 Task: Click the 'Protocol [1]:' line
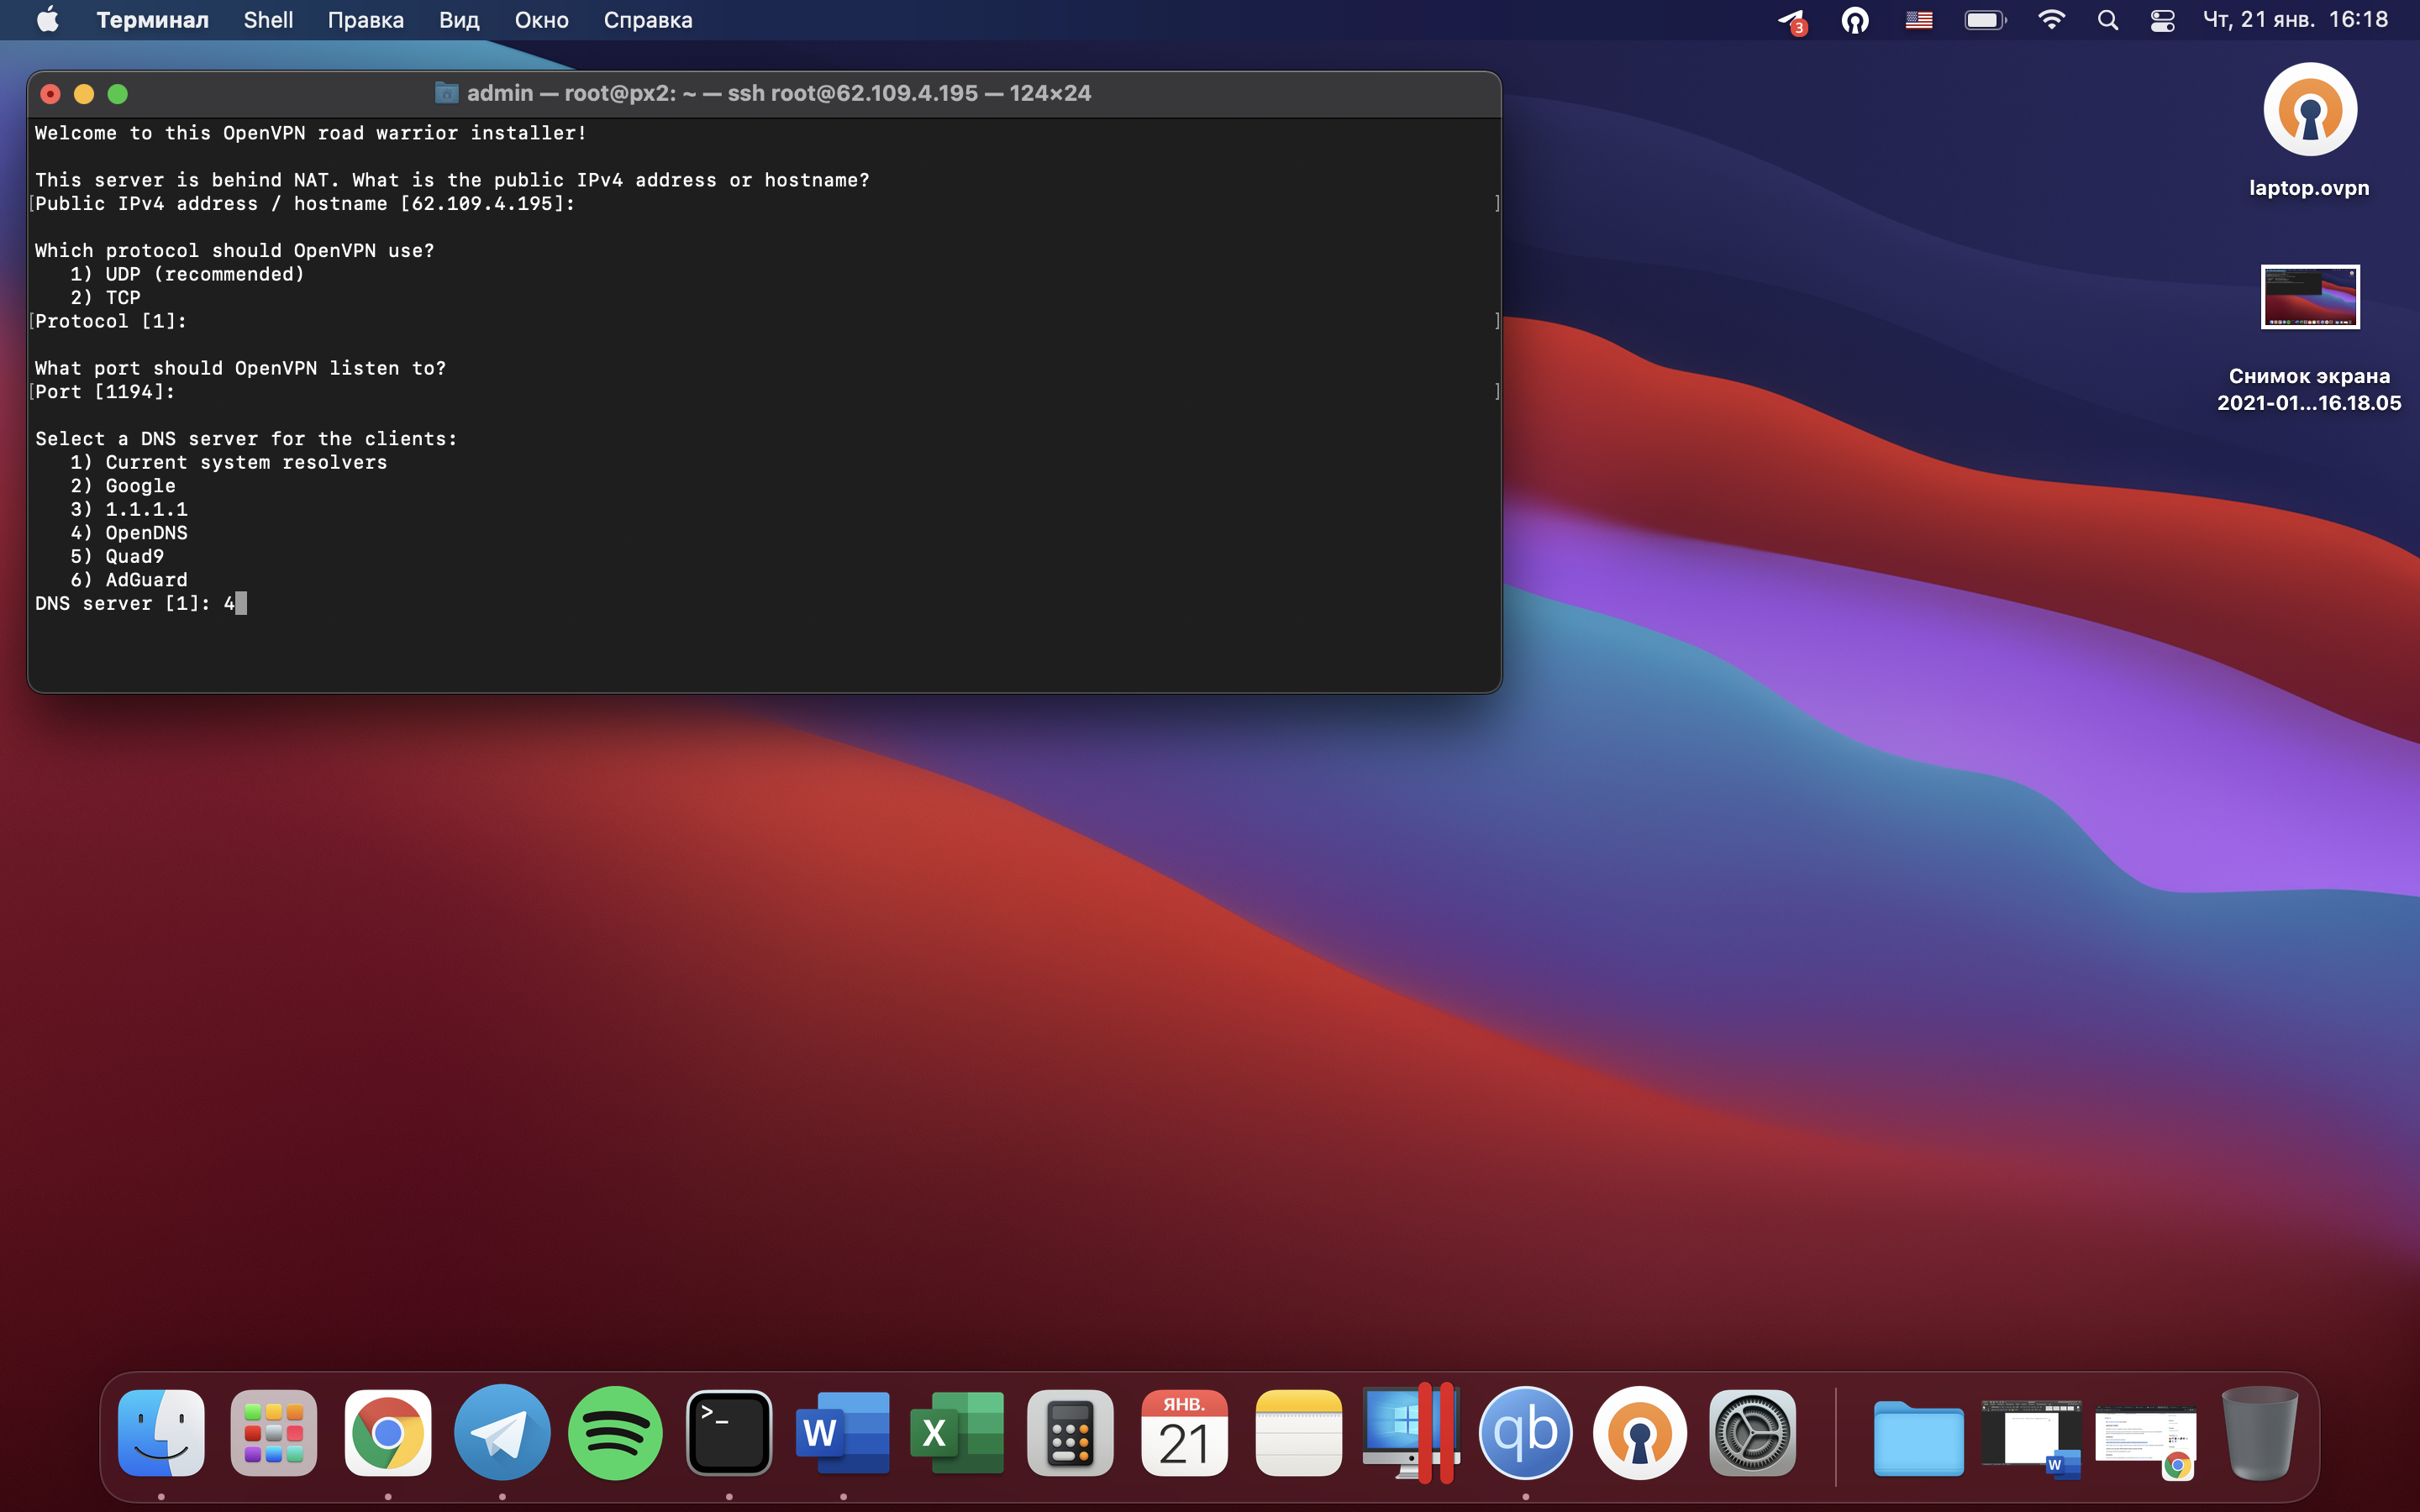pos(111,321)
